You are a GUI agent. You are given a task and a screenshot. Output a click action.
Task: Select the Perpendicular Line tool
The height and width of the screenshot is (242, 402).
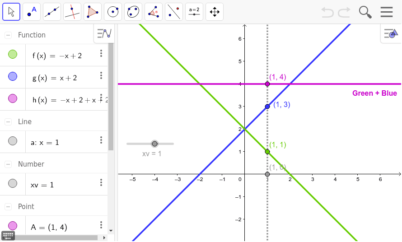(72, 12)
